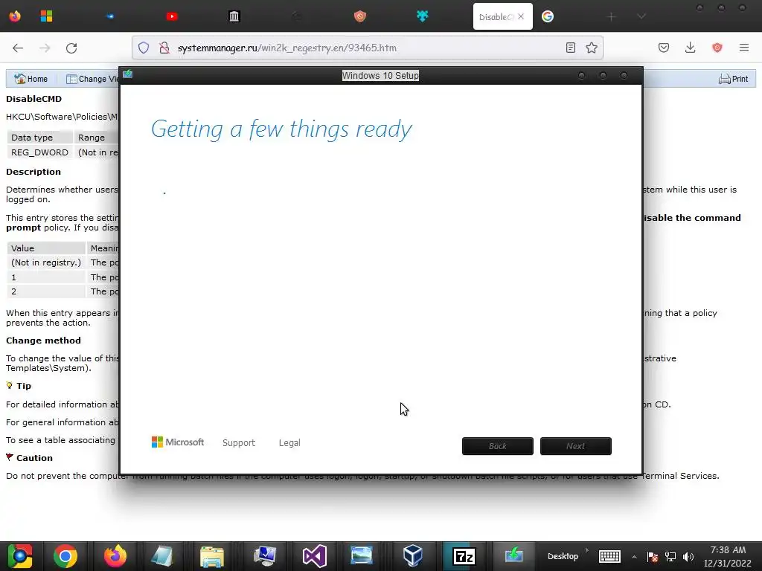This screenshot has height=571, width=762.
Task: Open 7-Zip from the taskbar
Action: 464,556
